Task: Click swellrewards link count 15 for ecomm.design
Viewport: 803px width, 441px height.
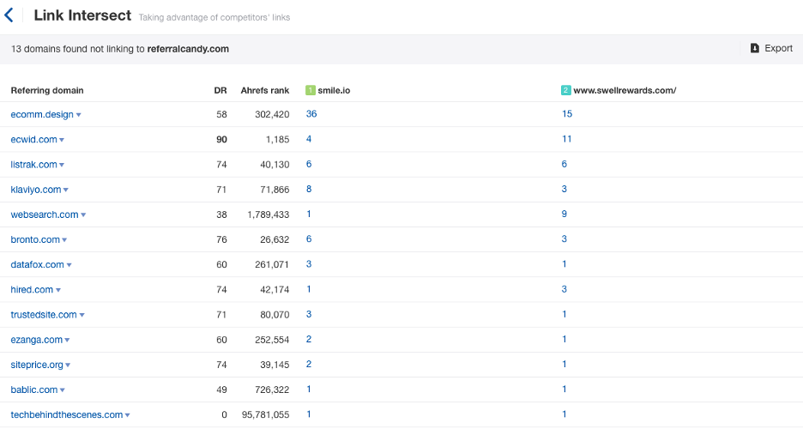Action: [567, 114]
